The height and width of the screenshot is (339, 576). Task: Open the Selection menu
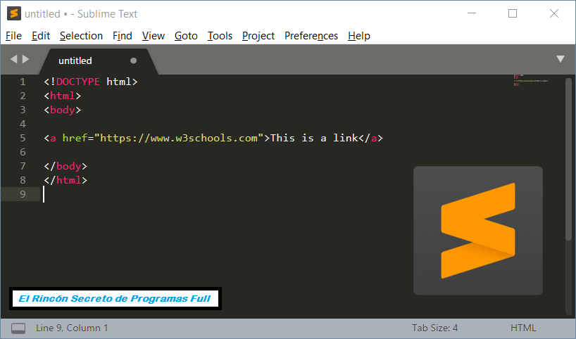click(x=81, y=36)
